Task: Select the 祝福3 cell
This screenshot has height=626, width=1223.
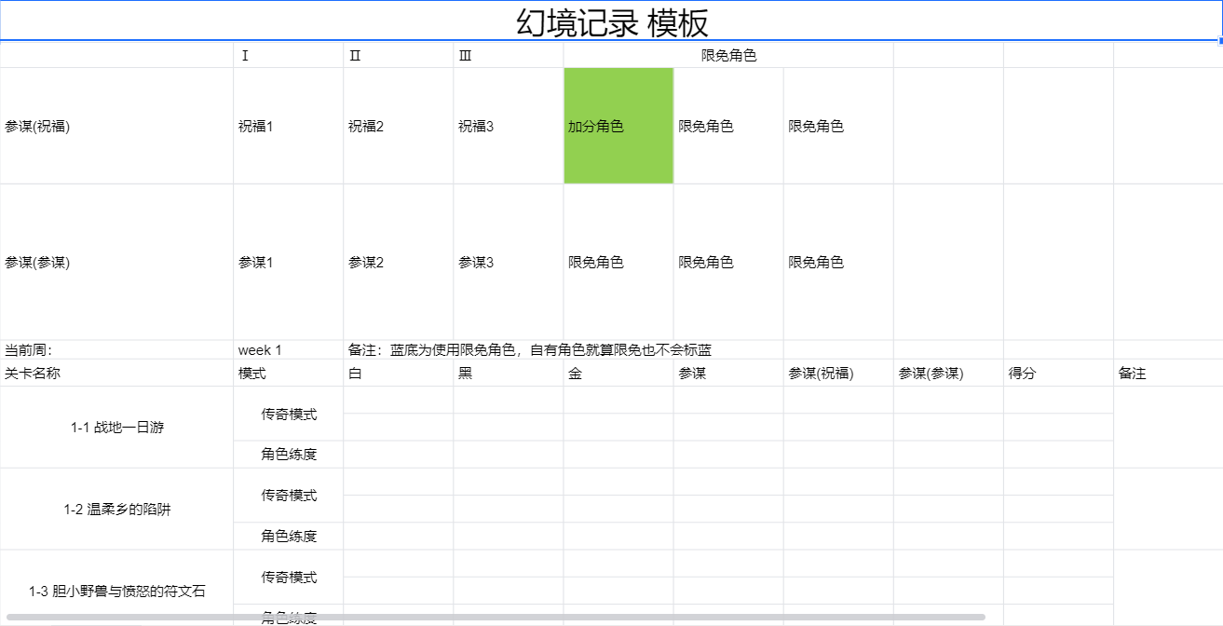Action: click(x=508, y=126)
